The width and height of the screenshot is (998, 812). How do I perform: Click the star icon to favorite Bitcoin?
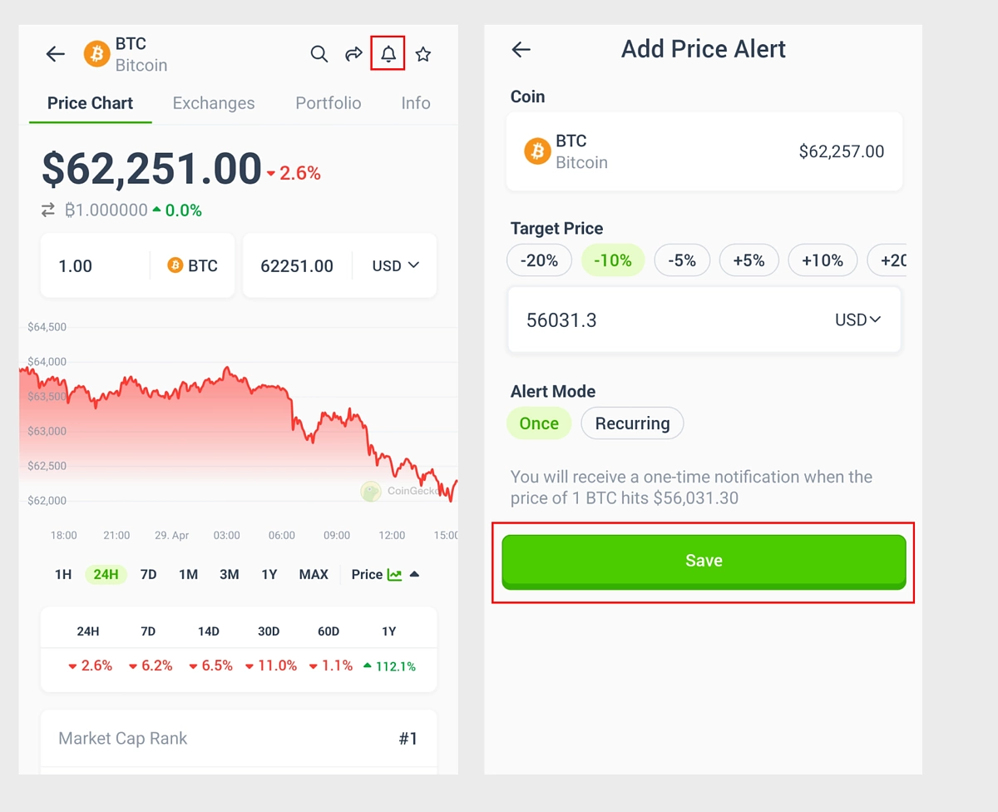coord(423,53)
